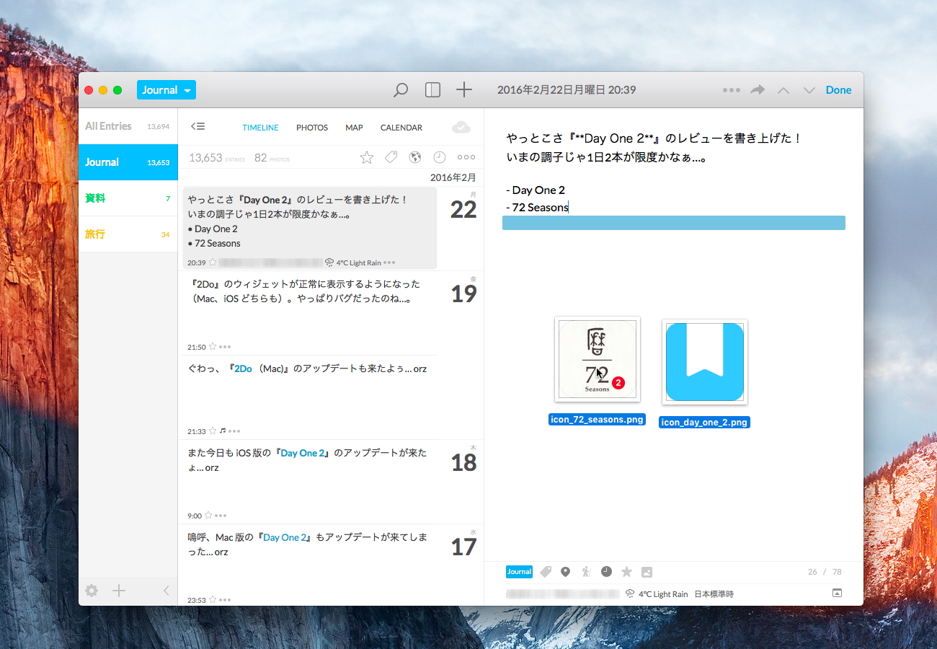Viewport: 937px width, 649px height.
Task: Switch to the MAP tab
Action: pos(354,128)
